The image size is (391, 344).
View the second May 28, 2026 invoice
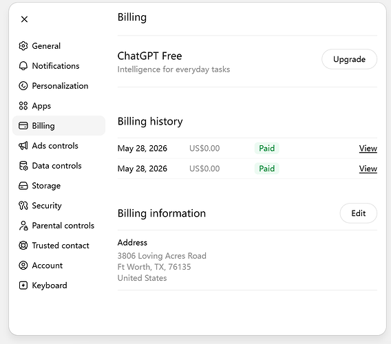368,169
